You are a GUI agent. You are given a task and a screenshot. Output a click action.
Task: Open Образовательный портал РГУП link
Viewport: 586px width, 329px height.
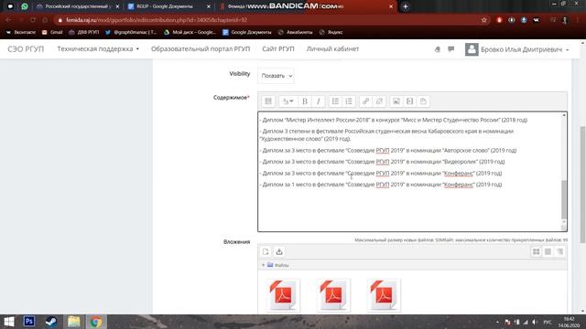[201, 48]
